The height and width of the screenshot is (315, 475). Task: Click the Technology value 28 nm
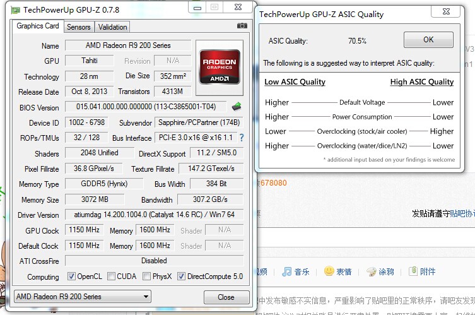pos(90,76)
